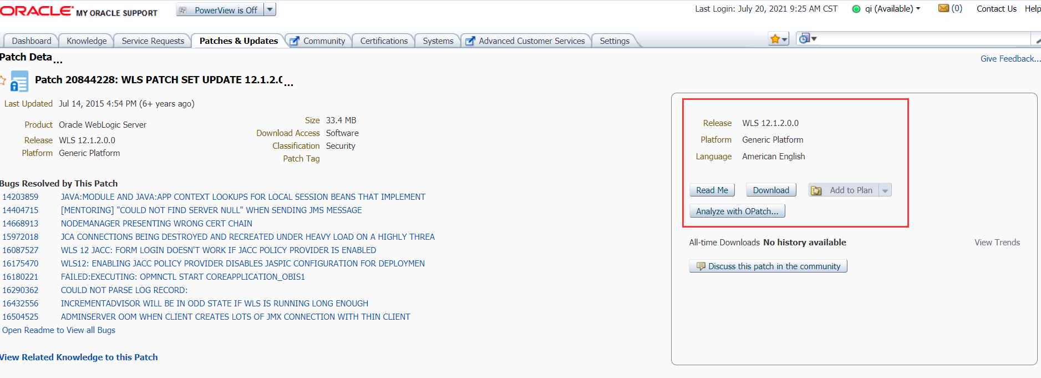
Task: Select the Patches & Updates tab
Action: [238, 41]
